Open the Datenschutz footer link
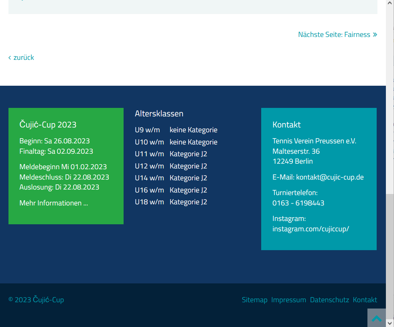394x327 pixels. pyautogui.click(x=329, y=300)
